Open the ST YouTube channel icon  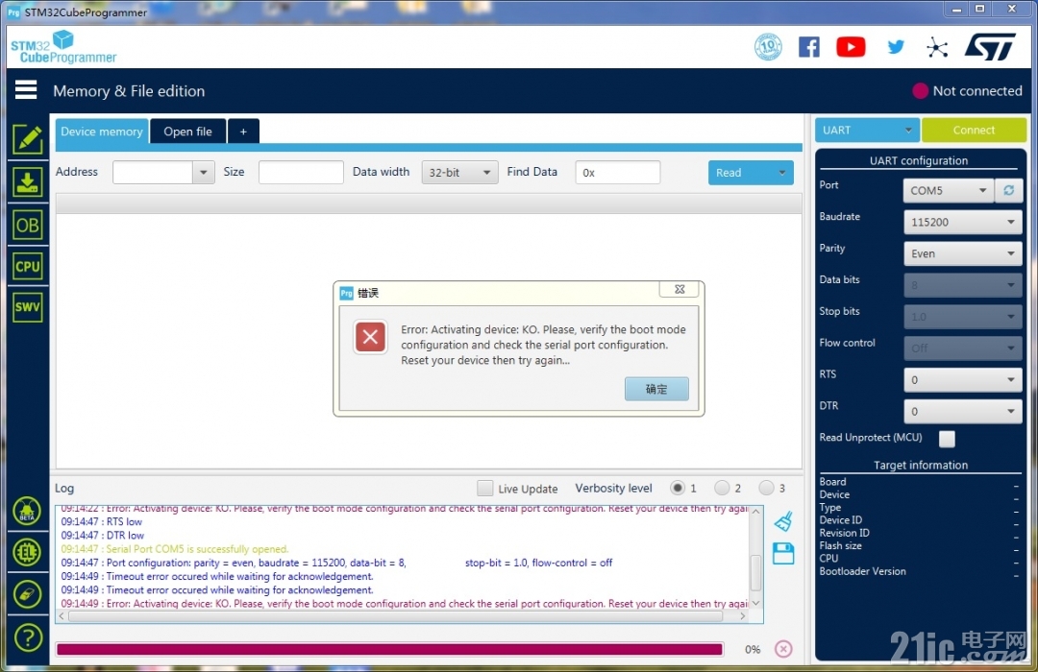[851, 47]
